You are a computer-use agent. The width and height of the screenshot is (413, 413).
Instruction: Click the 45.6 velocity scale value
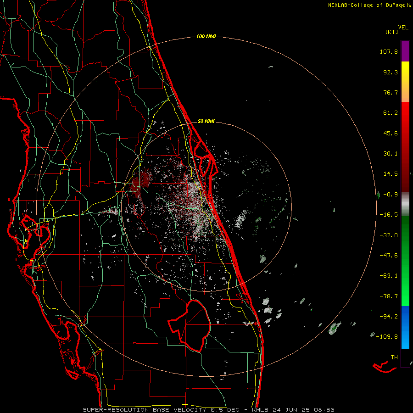tap(391, 133)
